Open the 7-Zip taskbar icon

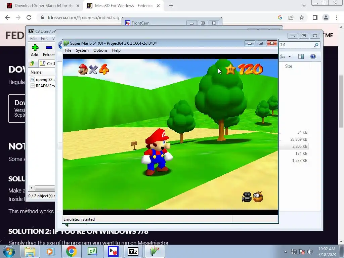point(133,251)
